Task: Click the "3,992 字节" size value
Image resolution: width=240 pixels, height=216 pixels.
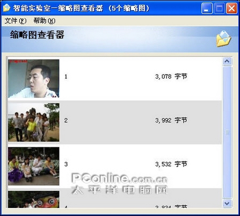Action: click(x=171, y=120)
